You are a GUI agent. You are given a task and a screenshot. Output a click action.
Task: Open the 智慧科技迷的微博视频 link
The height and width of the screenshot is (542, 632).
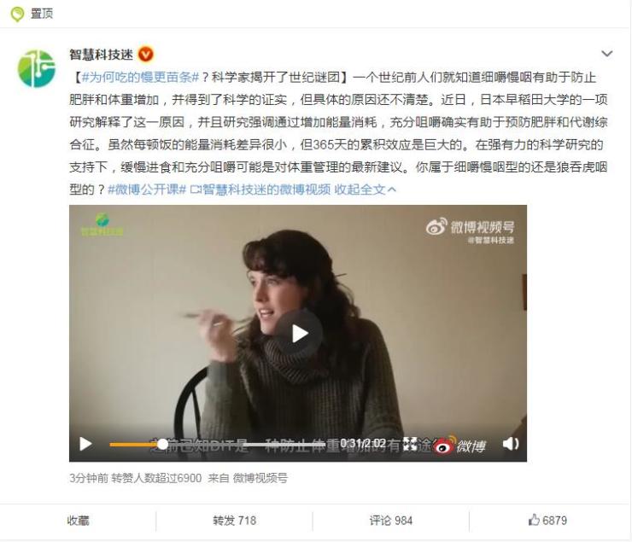pyautogui.click(x=260, y=189)
